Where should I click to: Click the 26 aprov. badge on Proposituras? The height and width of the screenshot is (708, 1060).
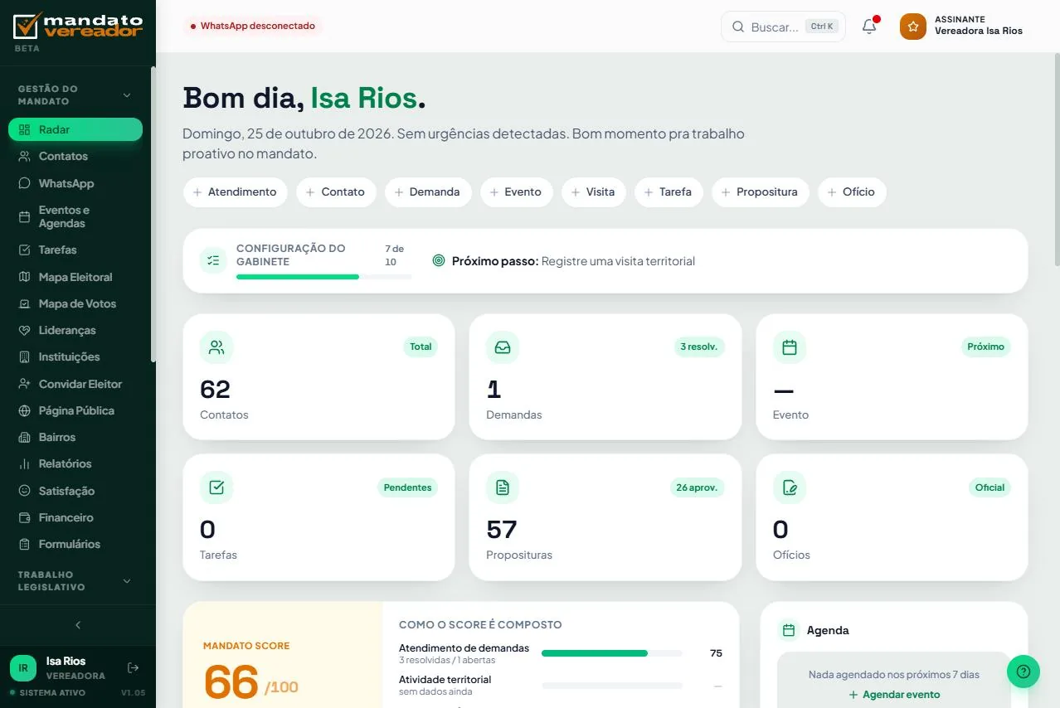click(697, 487)
